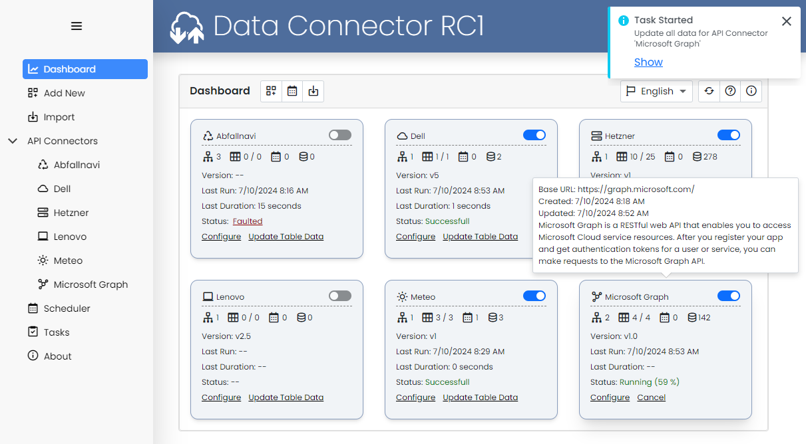The image size is (806, 444).
Task: Click the hamburger menu icon in sidebar
Action: (77, 27)
